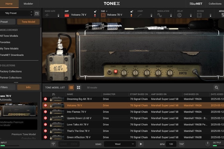Click IK icon on Upside Down LG 68 V row
224x149 pixels.
pyautogui.click(x=45, y=118)
